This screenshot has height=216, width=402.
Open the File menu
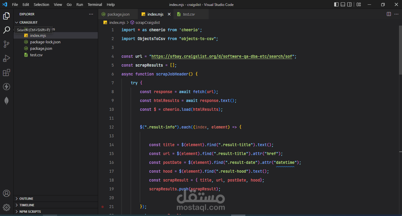click(15, 4)
